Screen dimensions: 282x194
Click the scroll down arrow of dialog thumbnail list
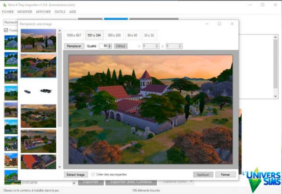[x=60, y=167]
